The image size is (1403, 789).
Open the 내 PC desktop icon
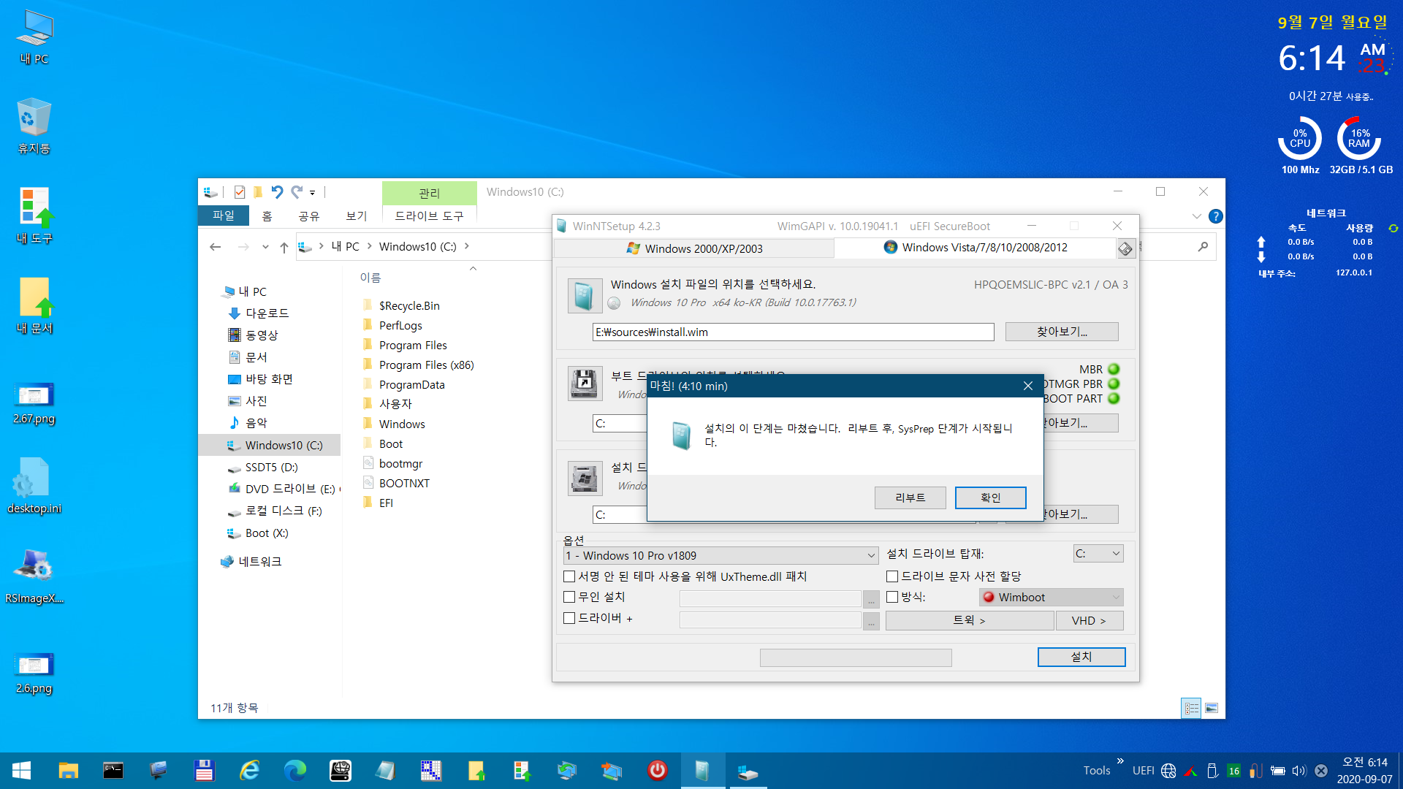coord(34,37)
